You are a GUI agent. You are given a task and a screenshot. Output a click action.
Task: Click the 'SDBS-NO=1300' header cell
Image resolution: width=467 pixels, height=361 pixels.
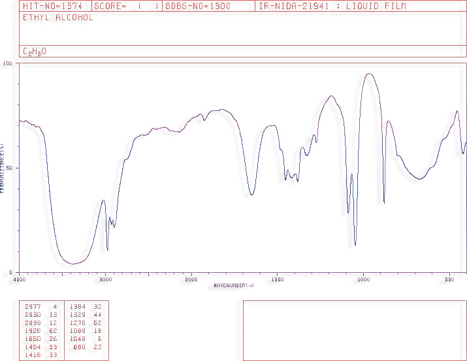click(208, 6)
